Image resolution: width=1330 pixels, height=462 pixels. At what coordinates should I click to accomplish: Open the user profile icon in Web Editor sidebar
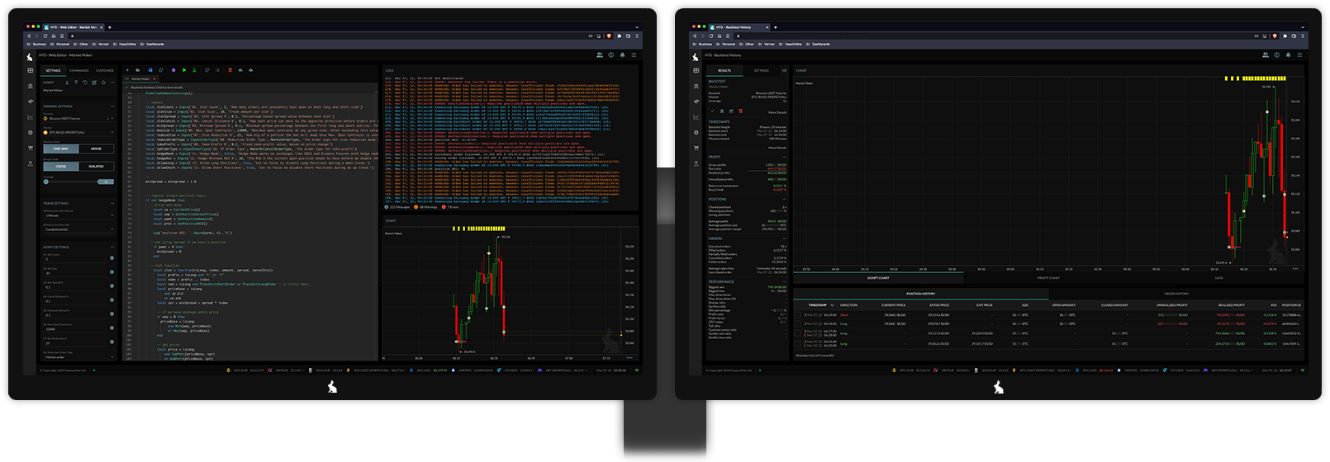31,163
